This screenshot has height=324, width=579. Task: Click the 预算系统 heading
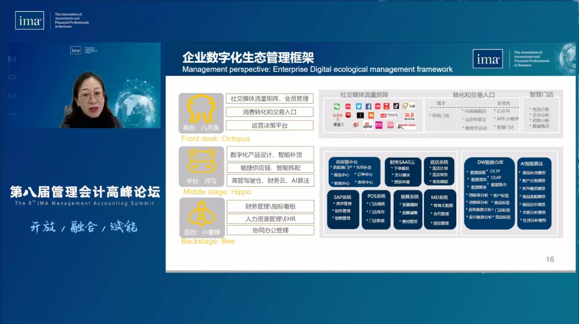point(410,197)
